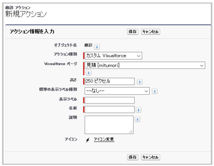Screen dimensions: 214x166
Task: Click inside the 説明 text area
Action: (x=109, y=124)
